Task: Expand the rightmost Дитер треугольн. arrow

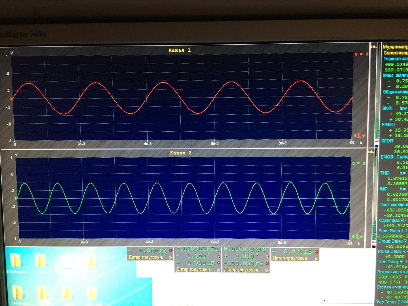Action: coord(316,259)
